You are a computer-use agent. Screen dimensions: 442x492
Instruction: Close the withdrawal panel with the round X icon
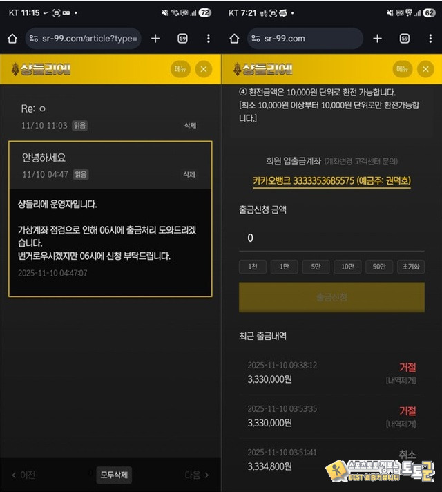[425, 68]
